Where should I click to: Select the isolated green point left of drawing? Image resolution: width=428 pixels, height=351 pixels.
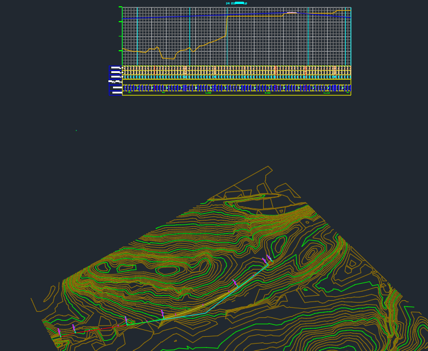click(76, 130)
